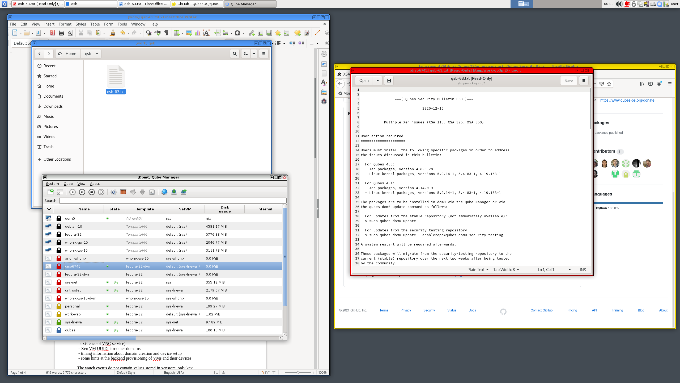Expand the NetVM column filter dropdown
Viewport: 680px width, 383px height.
tap(185, 209)
